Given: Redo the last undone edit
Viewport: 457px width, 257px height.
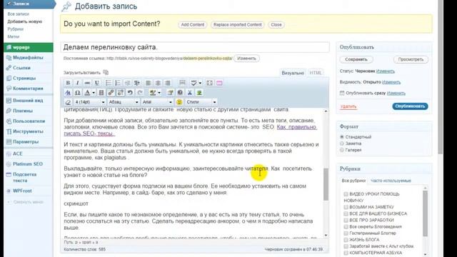Looking at the screenshot, I should (140, 93).
